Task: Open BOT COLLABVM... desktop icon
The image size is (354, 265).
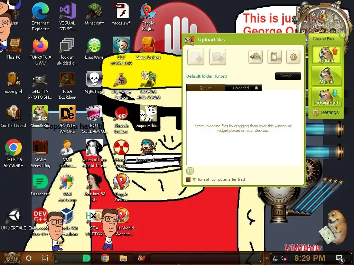Action: click(94, 119)
